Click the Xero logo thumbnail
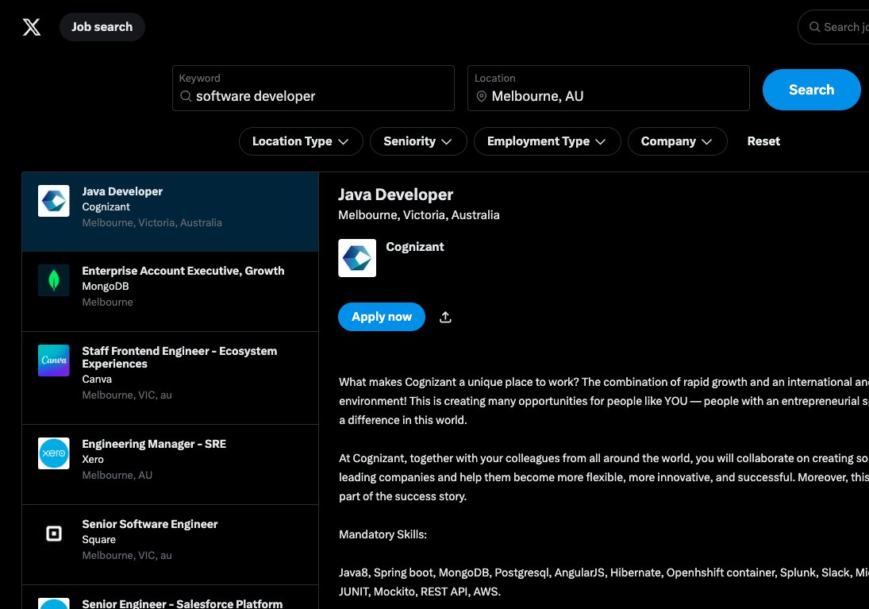 54,453
